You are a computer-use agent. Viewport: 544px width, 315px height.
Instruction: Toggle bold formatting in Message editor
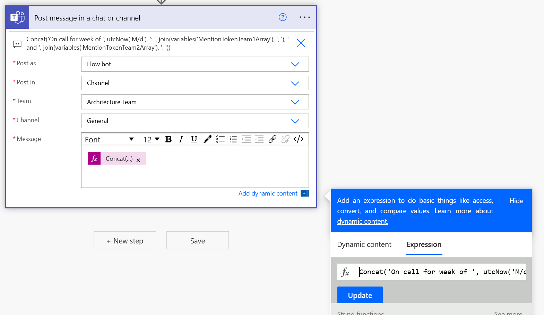coord(169,139)
